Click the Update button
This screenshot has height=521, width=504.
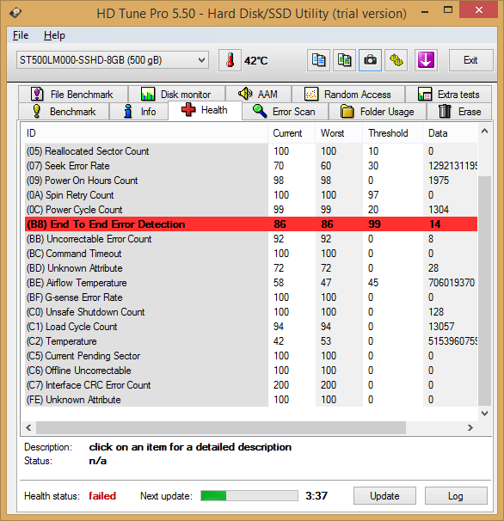[384, 496]
